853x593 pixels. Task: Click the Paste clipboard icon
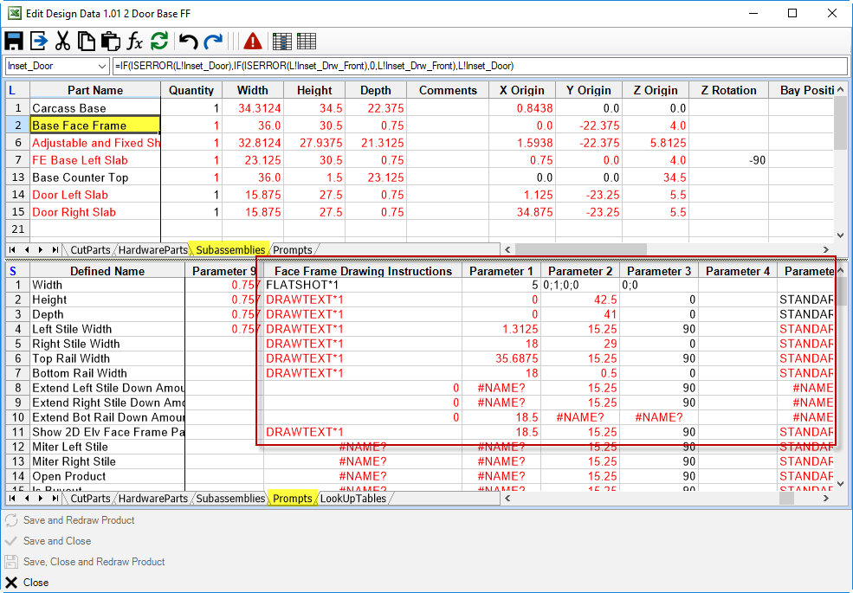(x=111, y=42)
